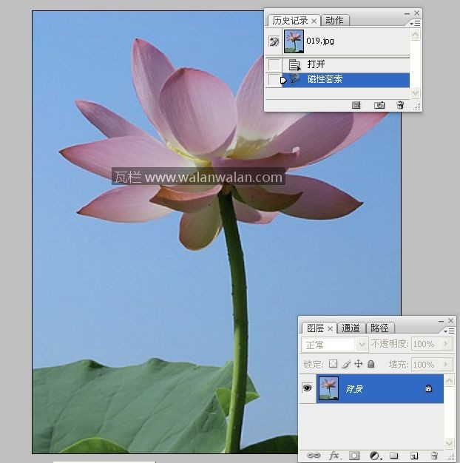Create a new layer in Layers panel
The image size is (460, 463).
tap(414, 456)
